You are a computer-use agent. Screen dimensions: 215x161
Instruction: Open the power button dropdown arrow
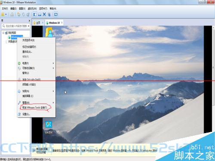tap(6, 15)
